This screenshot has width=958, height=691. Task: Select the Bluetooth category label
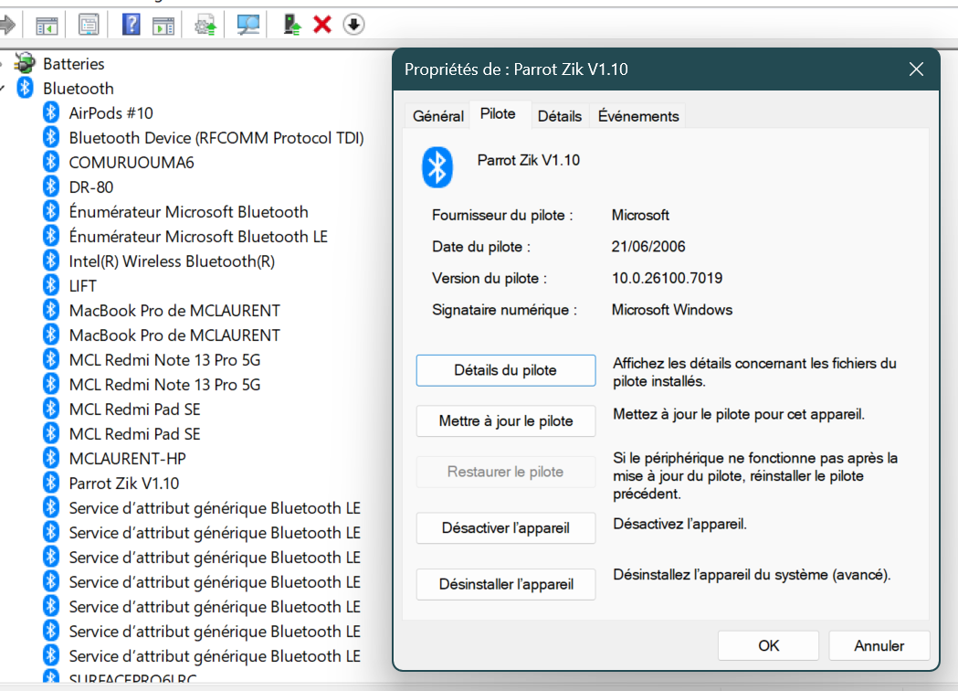pos(79,89)
